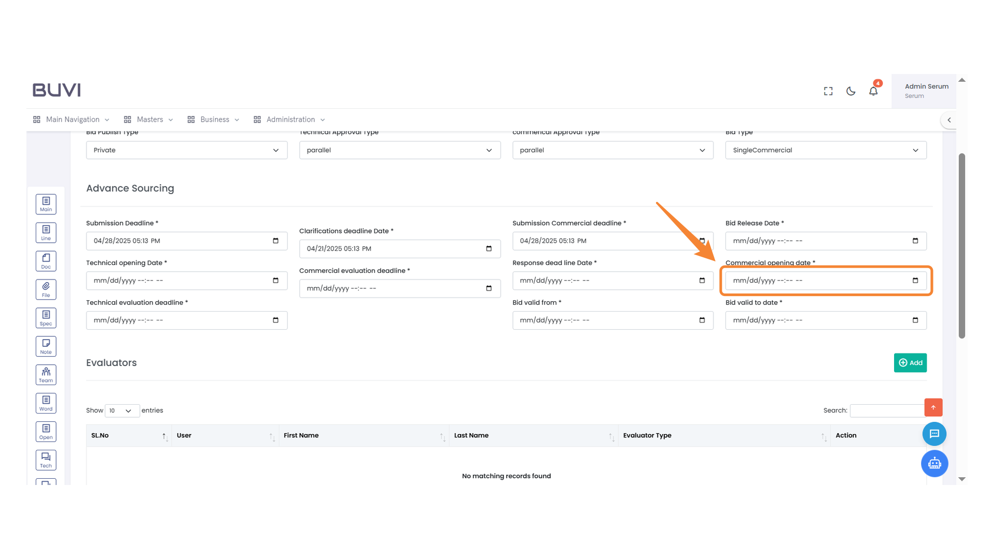Select the Spec sidebar icon
The width and height of the screenshot is (994, 559).
(46, 318)
